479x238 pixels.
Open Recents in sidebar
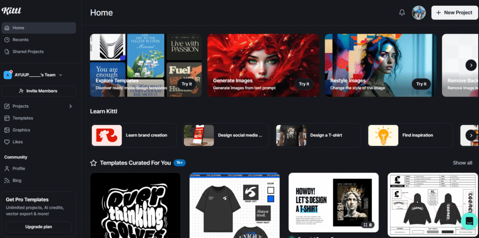point(39,40)
